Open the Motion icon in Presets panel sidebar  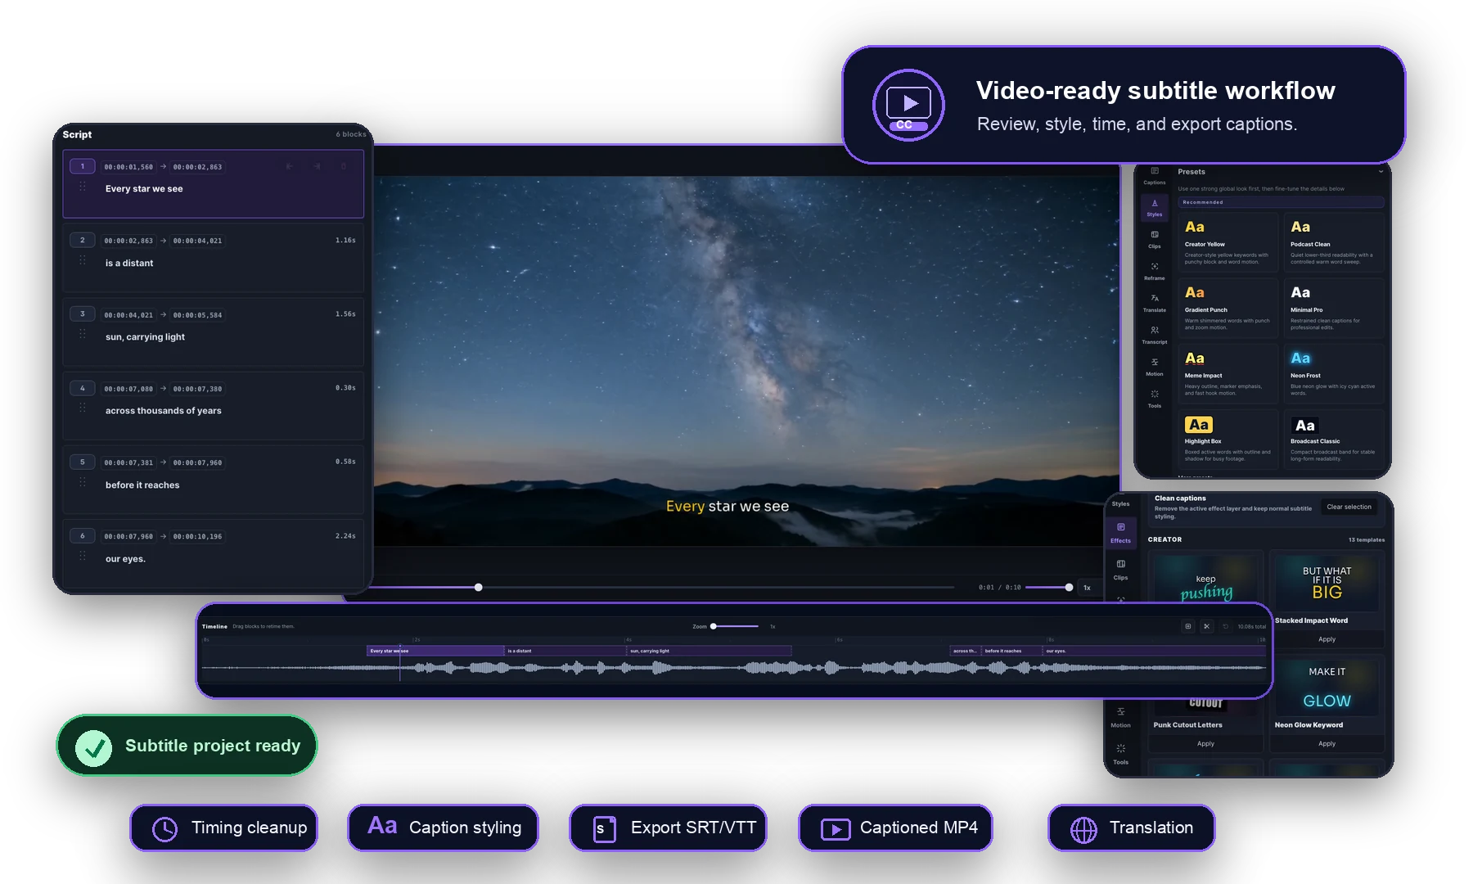tap(1154, 367)
